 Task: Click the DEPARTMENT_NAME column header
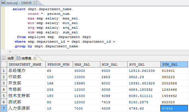pyautogui.click(x=25, y=64)
